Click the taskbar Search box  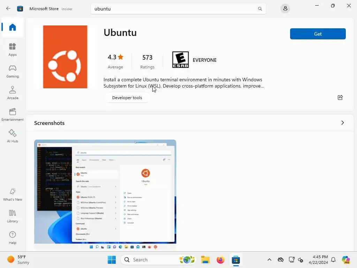[159, 260]
